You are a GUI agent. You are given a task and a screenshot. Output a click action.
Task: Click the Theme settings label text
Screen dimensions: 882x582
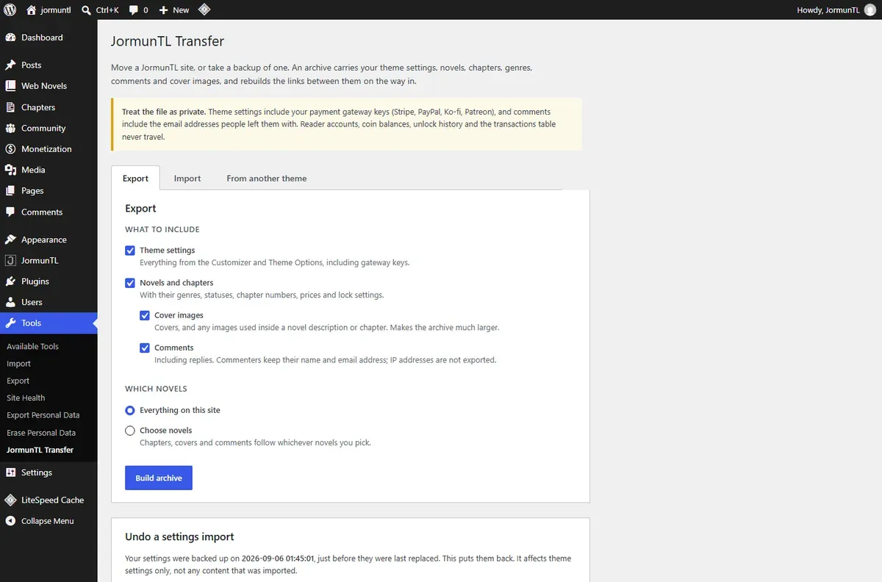(168, 251)
